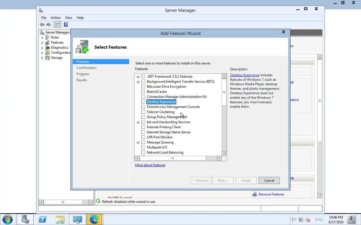Click the Cancel button in wizard
The image size is (361, 225).
click(269, 181)
